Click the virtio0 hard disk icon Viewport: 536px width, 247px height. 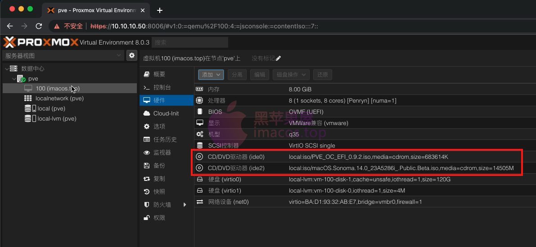coord(200,180)
